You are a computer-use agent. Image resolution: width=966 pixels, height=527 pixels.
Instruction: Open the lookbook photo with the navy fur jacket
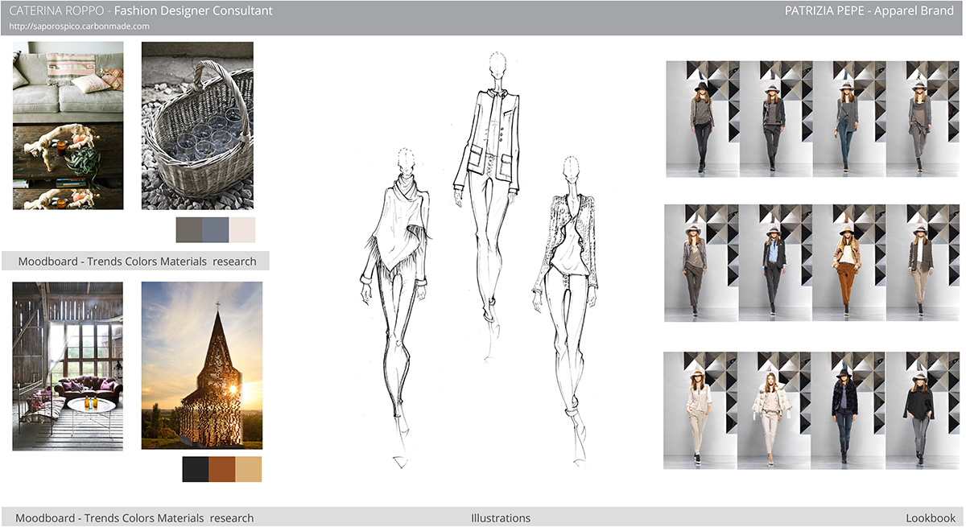(x=848, y=410)
